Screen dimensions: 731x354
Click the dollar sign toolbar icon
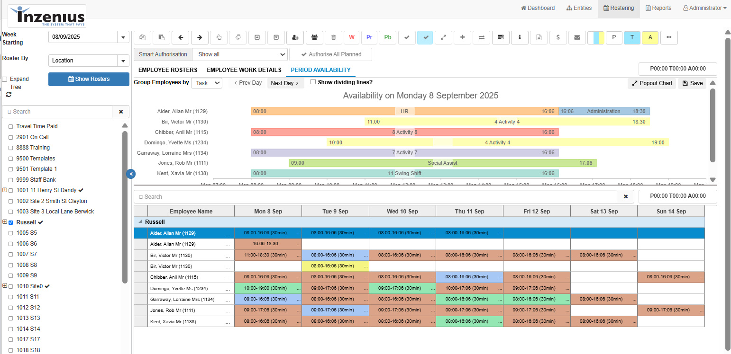(x=558, y=37)
